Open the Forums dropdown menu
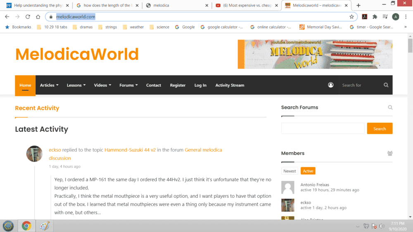This screenshot has height=232, width=413. (x=128, y=85)
